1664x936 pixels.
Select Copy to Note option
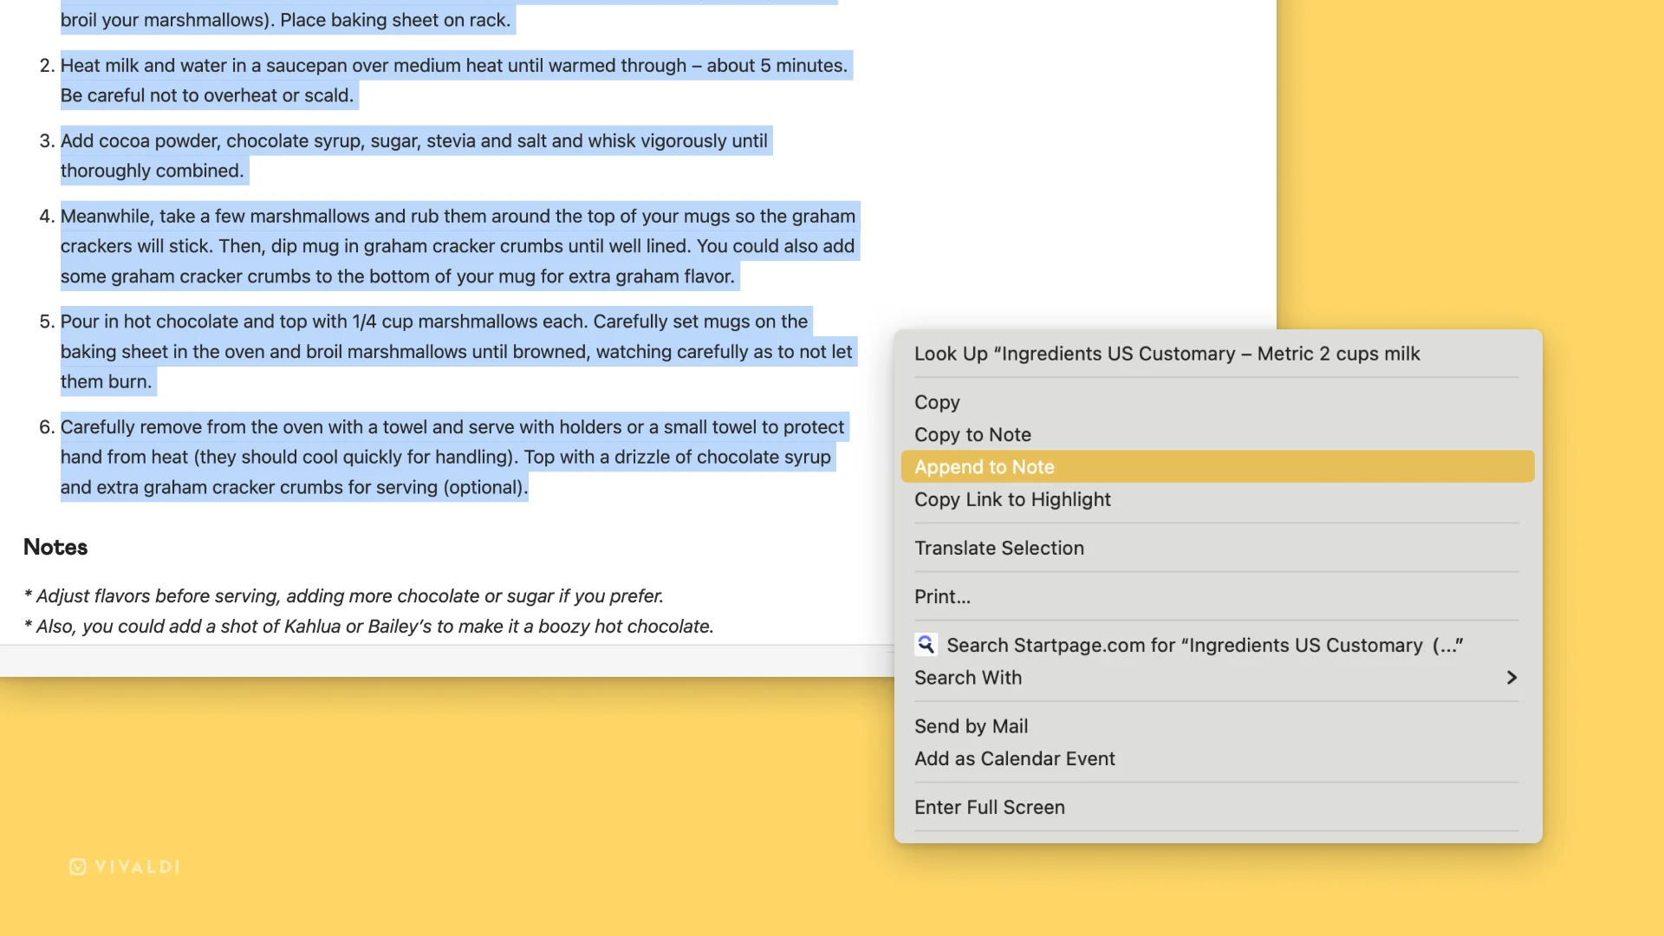click(972, 434)
